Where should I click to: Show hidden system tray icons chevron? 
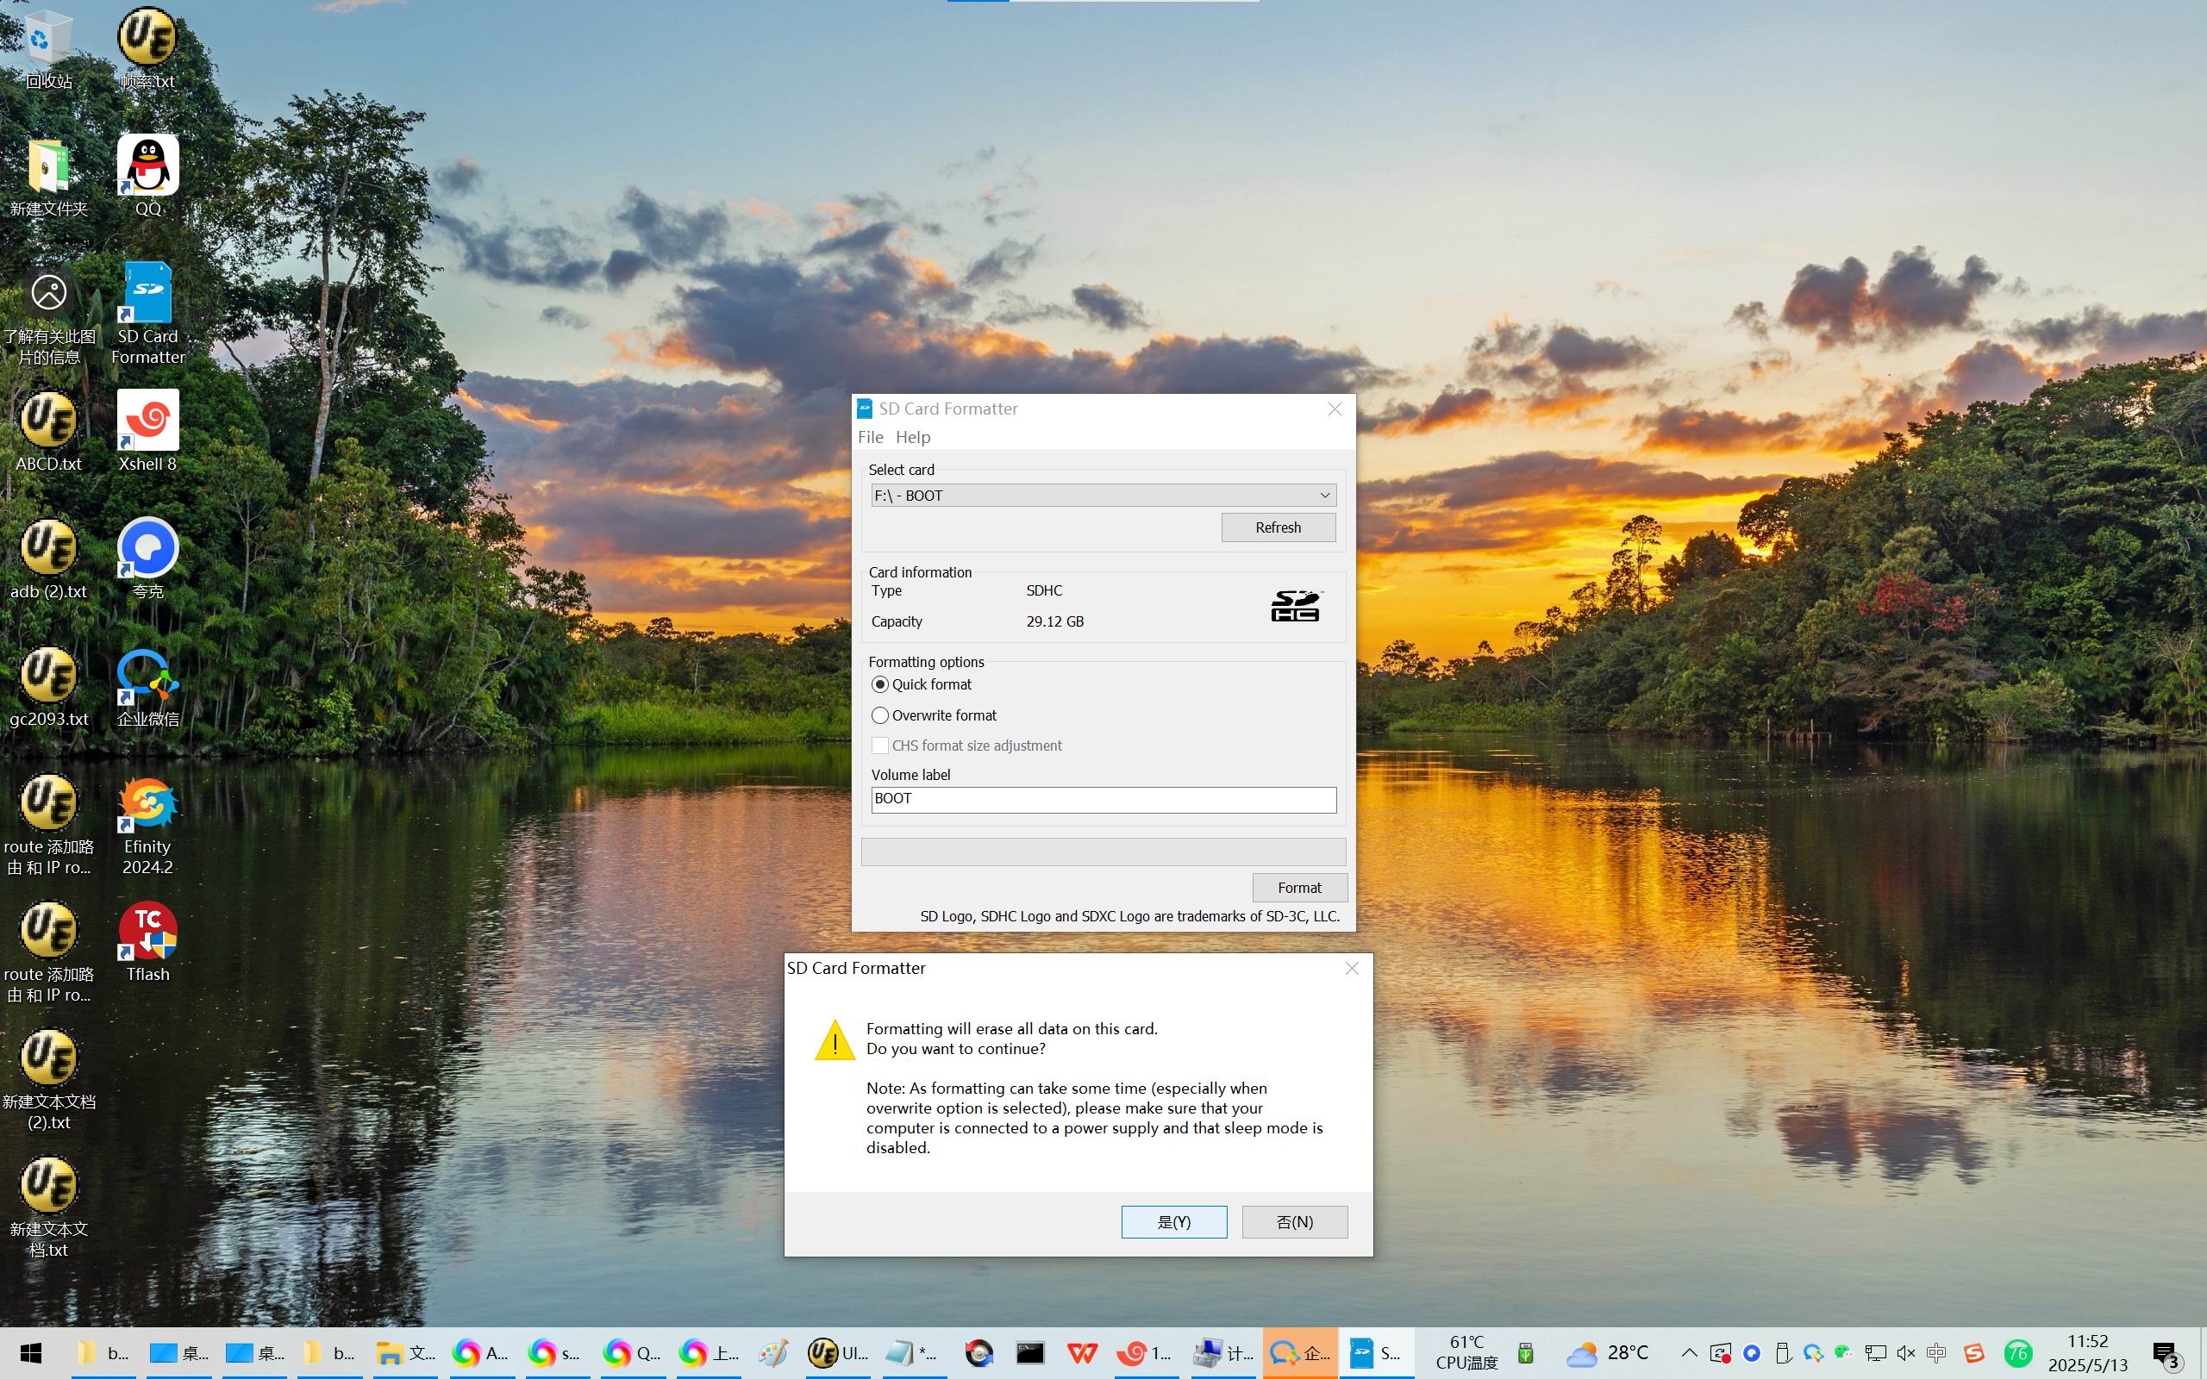(x=1689, y=1352)
